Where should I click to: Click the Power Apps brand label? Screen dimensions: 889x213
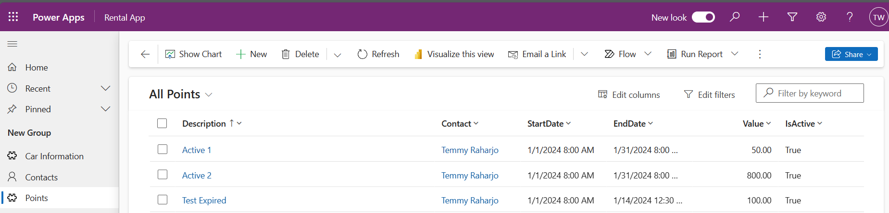pyautogui.click(x=59, y=18)
